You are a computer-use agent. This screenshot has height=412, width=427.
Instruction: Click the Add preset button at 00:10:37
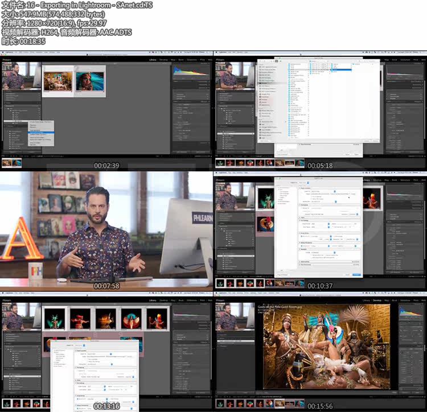(x=281, y=270)
